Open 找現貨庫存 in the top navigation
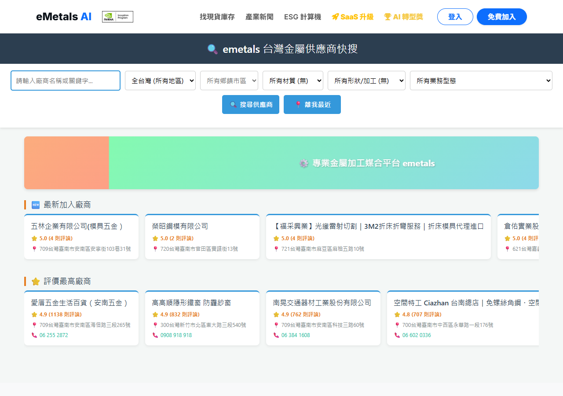Viewport: 563px width, 396px height. point(217,17)
